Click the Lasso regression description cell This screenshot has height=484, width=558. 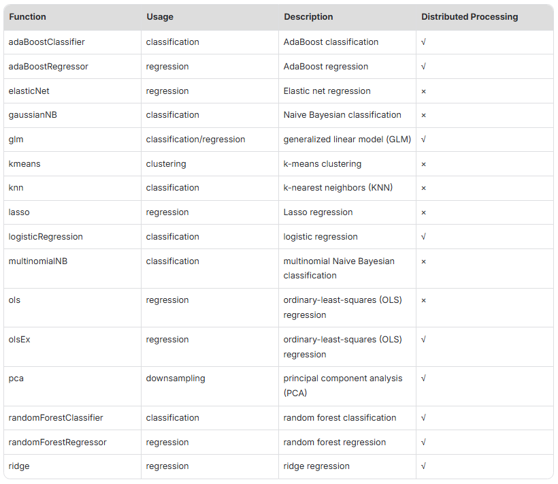pos(347,212)
